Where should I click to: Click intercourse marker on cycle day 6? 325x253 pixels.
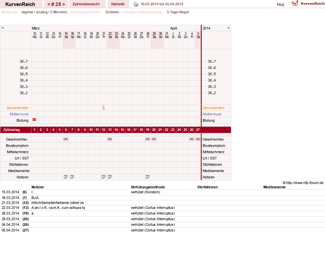66,139
